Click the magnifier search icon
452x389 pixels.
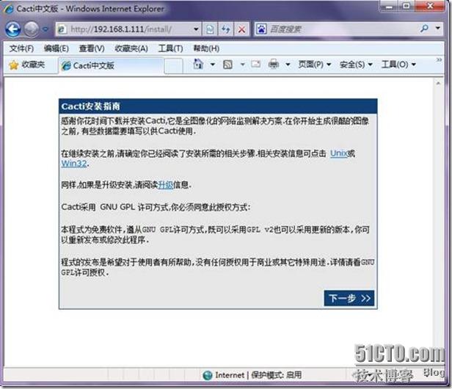424,29
